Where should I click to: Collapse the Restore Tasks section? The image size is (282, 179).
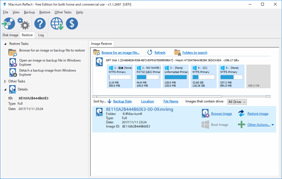(x=5, y=44)
